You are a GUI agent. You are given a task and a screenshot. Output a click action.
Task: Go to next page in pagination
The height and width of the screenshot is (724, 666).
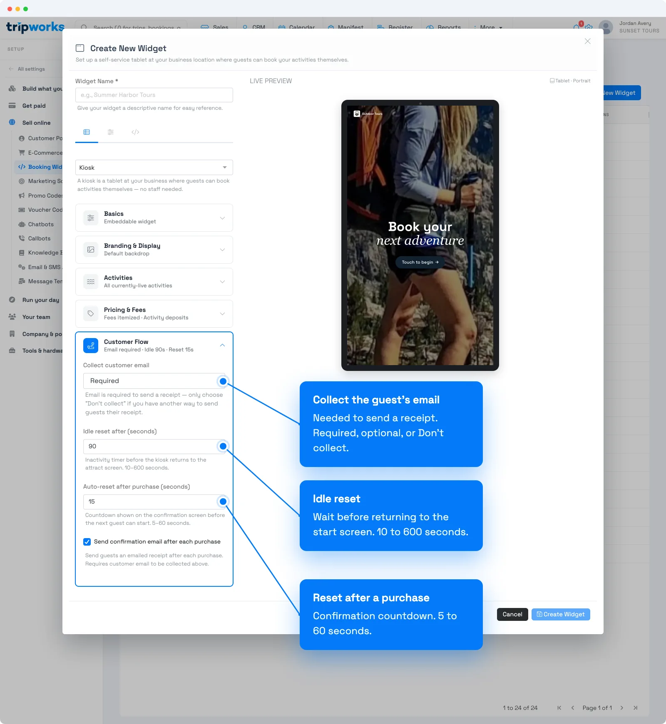click(x=622, y=708)
